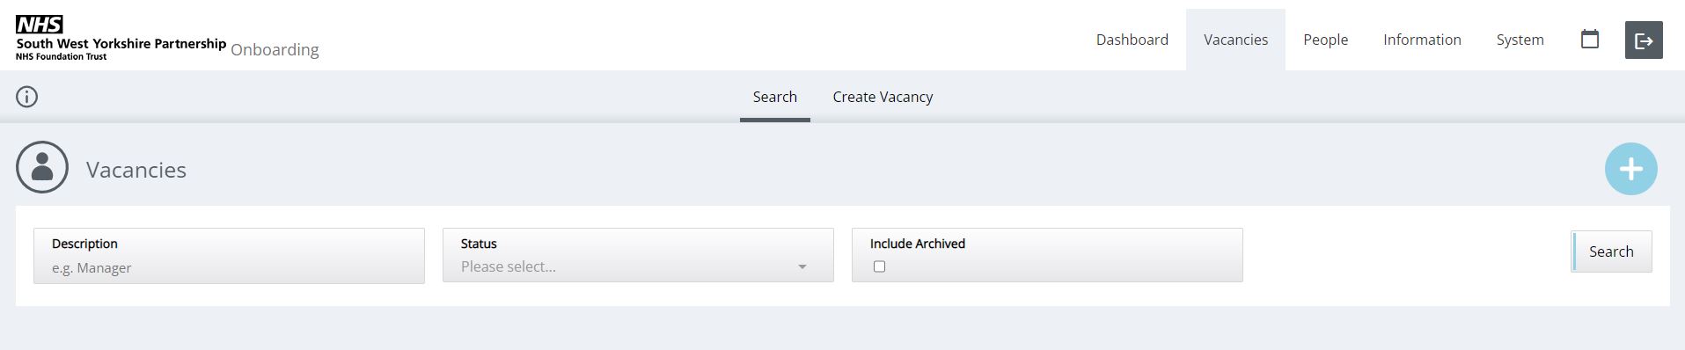The image size is (1685, 350).
Task: Expand the Status dropdown arrow
Action: pos(802,266)
